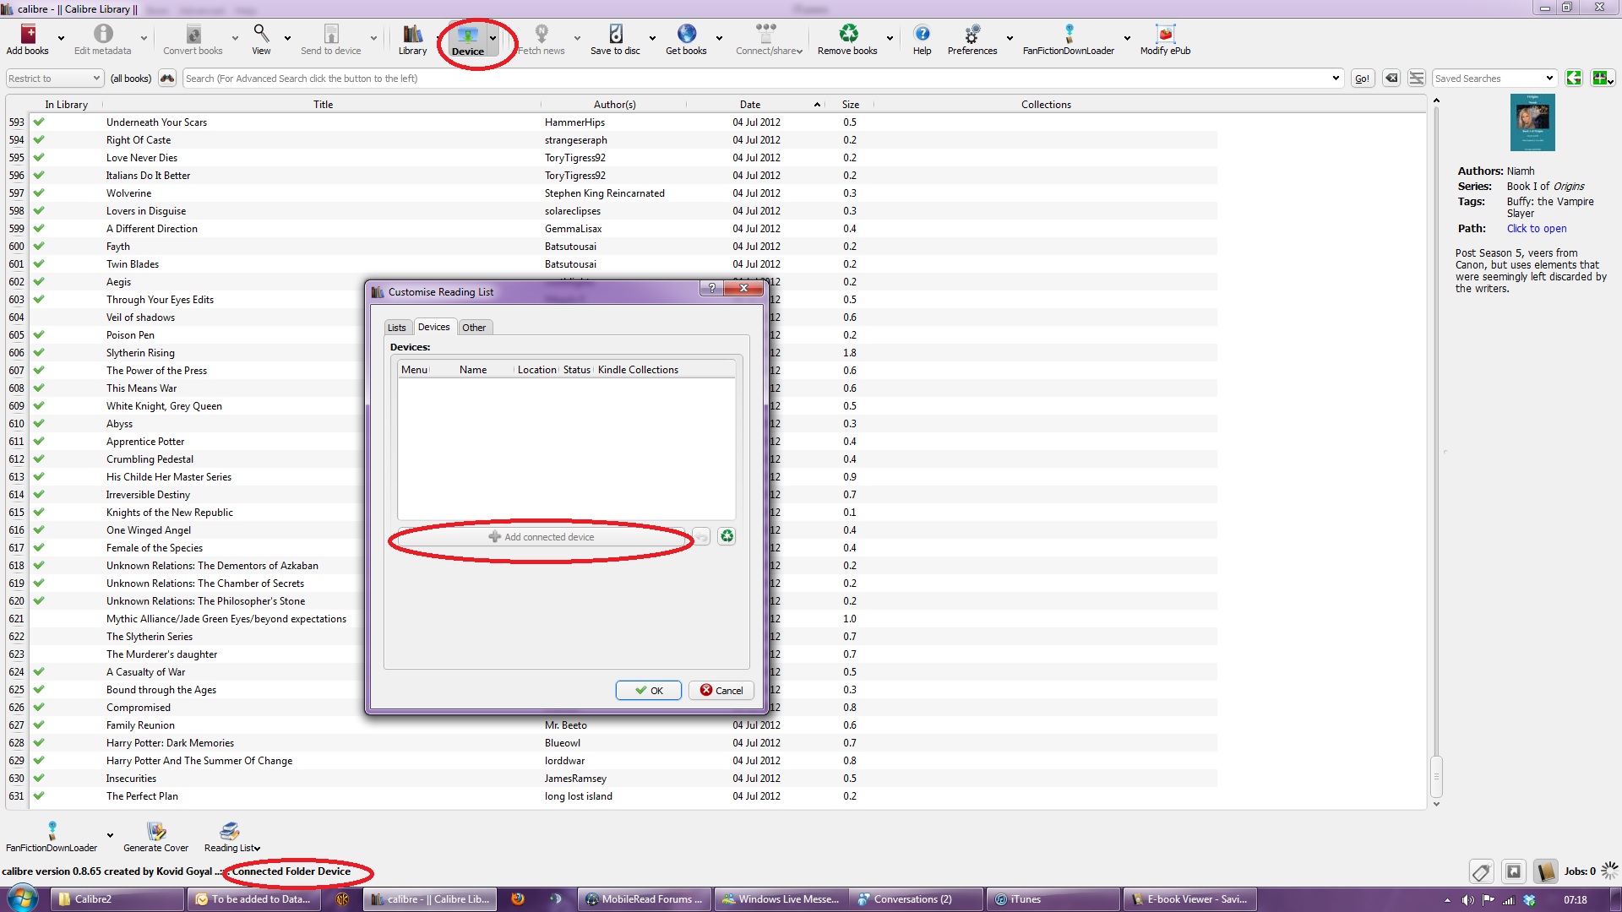Screen dimensions: 1622x912
Task: Click the Modify ePub toolbar icon
Action: pos(1165,35)
